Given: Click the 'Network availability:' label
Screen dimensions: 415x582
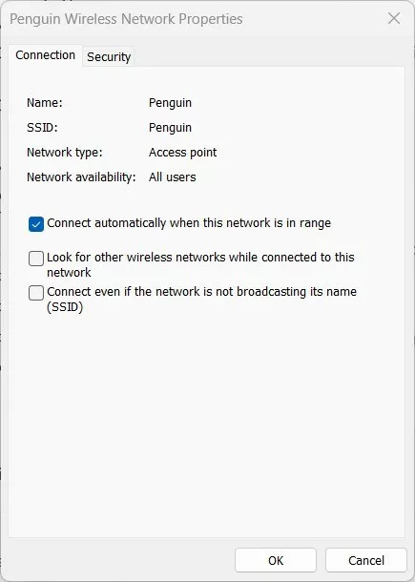Looking at the screenshot, I should 81,177.
